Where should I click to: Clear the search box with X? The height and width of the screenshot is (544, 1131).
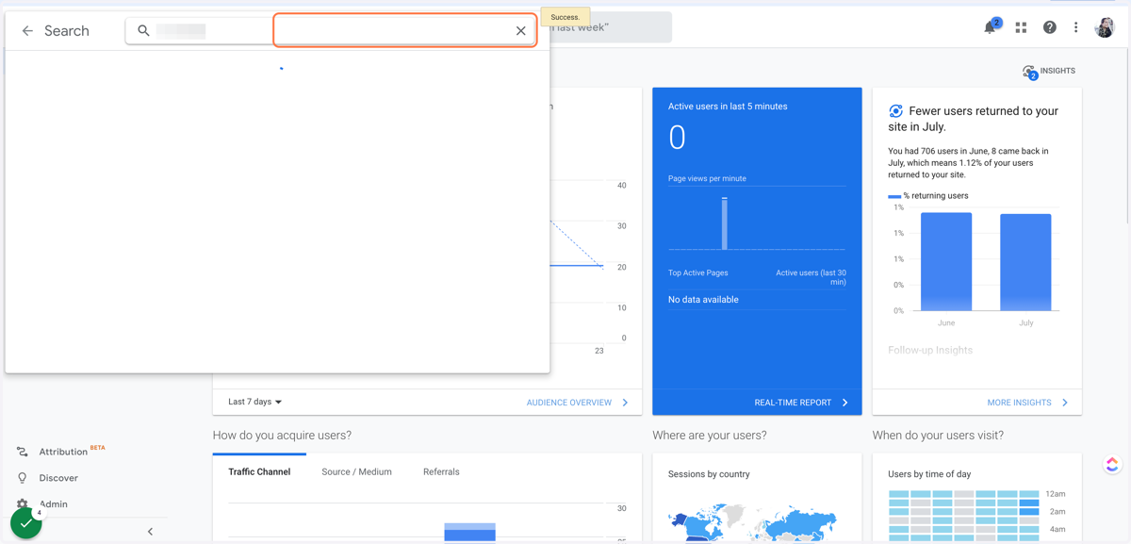[x=520, y=31]
